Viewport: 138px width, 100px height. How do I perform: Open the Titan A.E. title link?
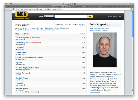19,83
